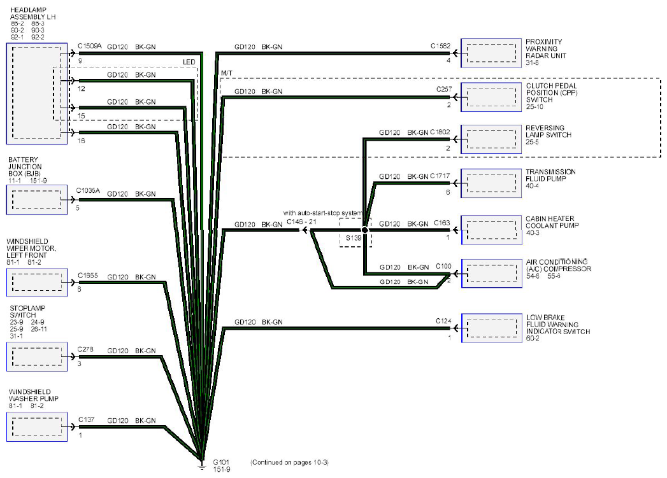Click the 'with auto-start-stop system' note
The image size is (667, 478).
[x=323, y=213]
